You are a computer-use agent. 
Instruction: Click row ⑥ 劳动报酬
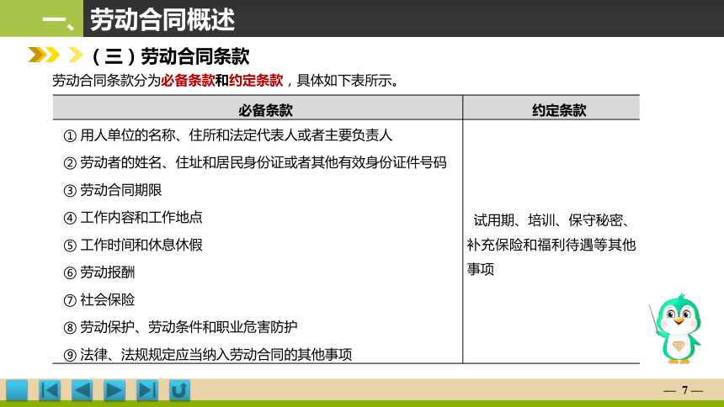coord(99,272)
